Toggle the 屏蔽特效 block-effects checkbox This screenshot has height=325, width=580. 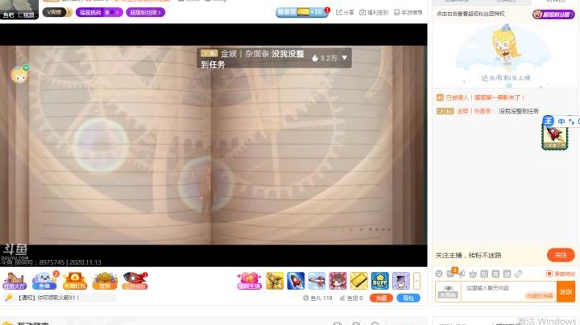coord(549,274)
